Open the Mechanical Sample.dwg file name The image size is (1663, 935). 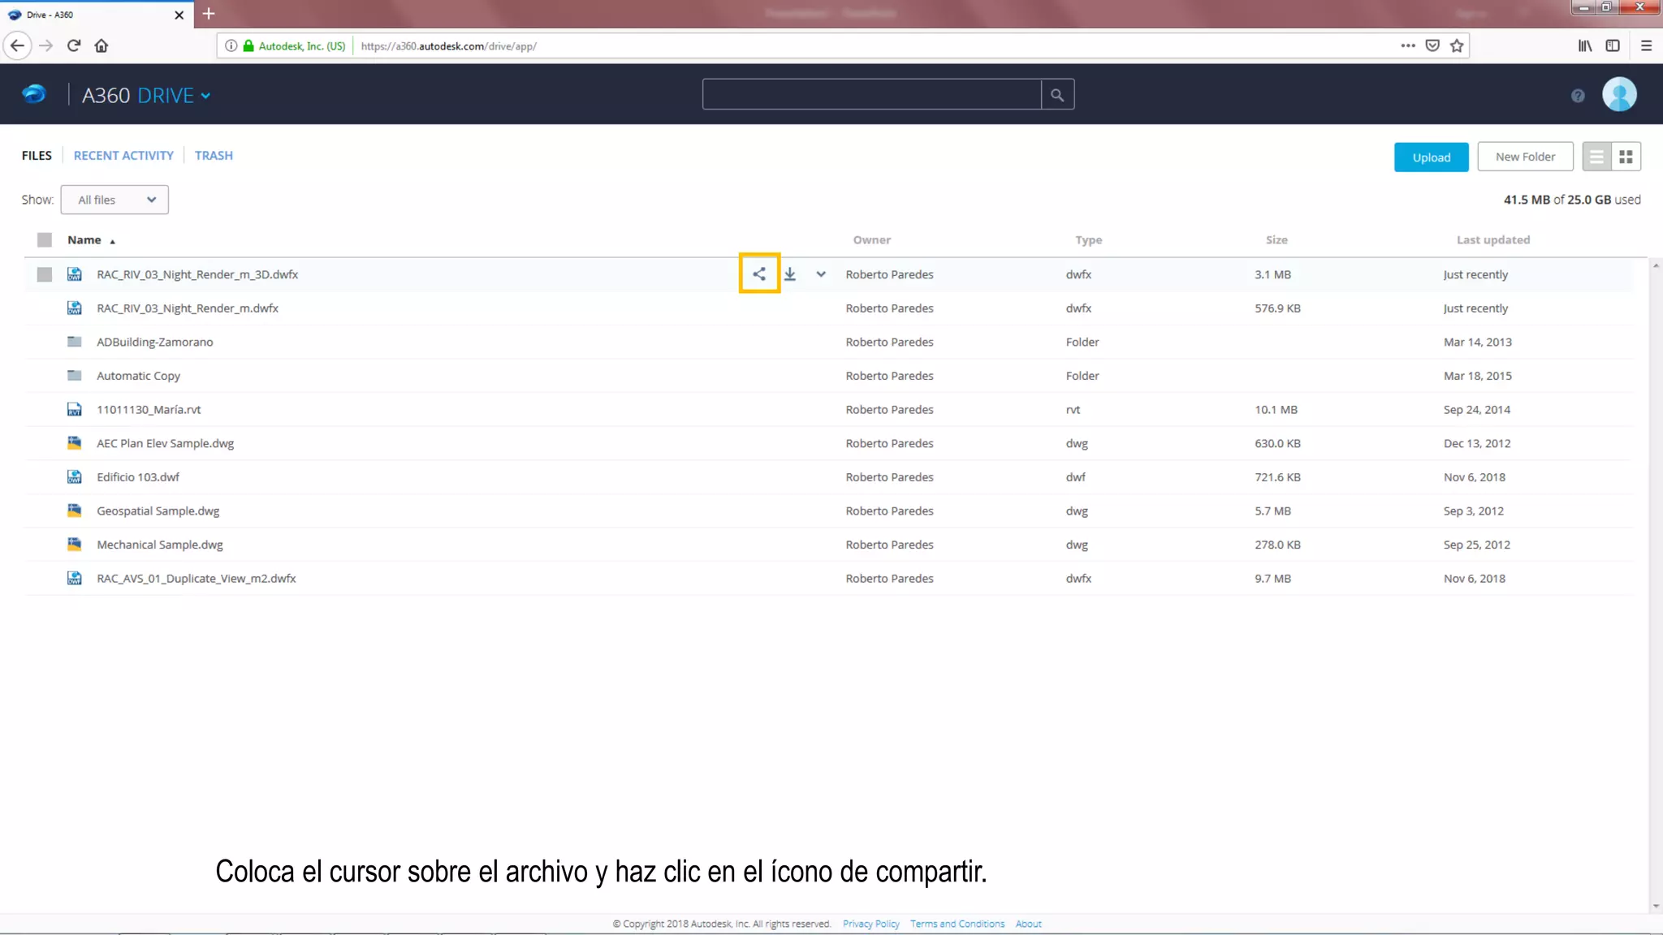coord(159,545)
